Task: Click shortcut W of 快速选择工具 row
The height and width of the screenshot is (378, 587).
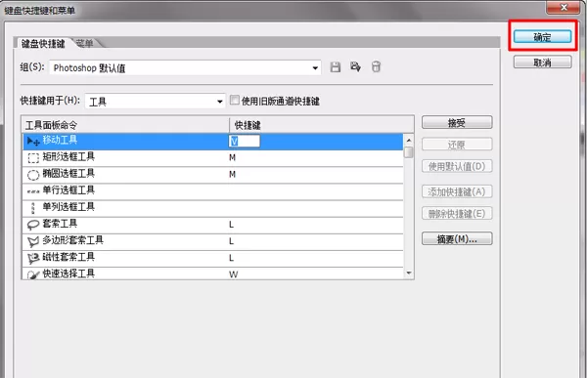Action: pyautogui.click(x=233, y=274)
